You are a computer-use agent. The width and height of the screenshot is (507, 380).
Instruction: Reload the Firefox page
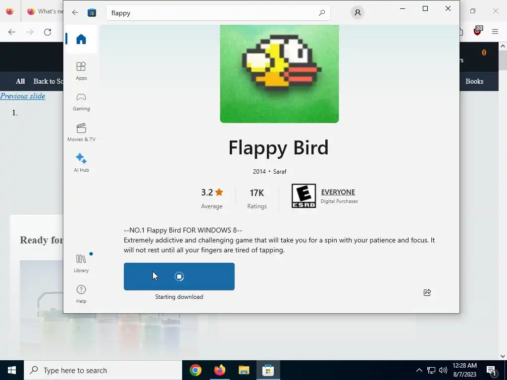[x=48, y=32]
